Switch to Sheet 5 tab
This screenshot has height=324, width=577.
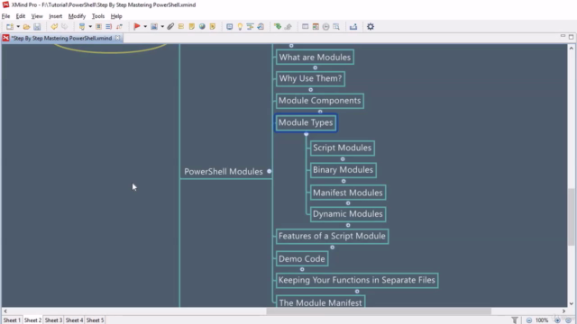coord(95,320)
